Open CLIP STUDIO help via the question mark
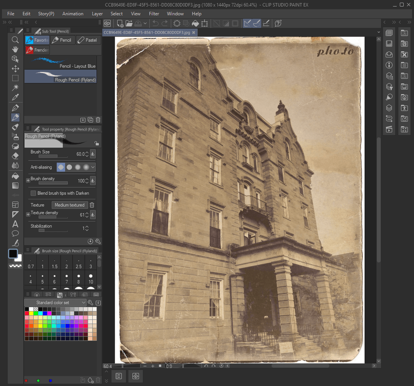 (x=278, y=23)
